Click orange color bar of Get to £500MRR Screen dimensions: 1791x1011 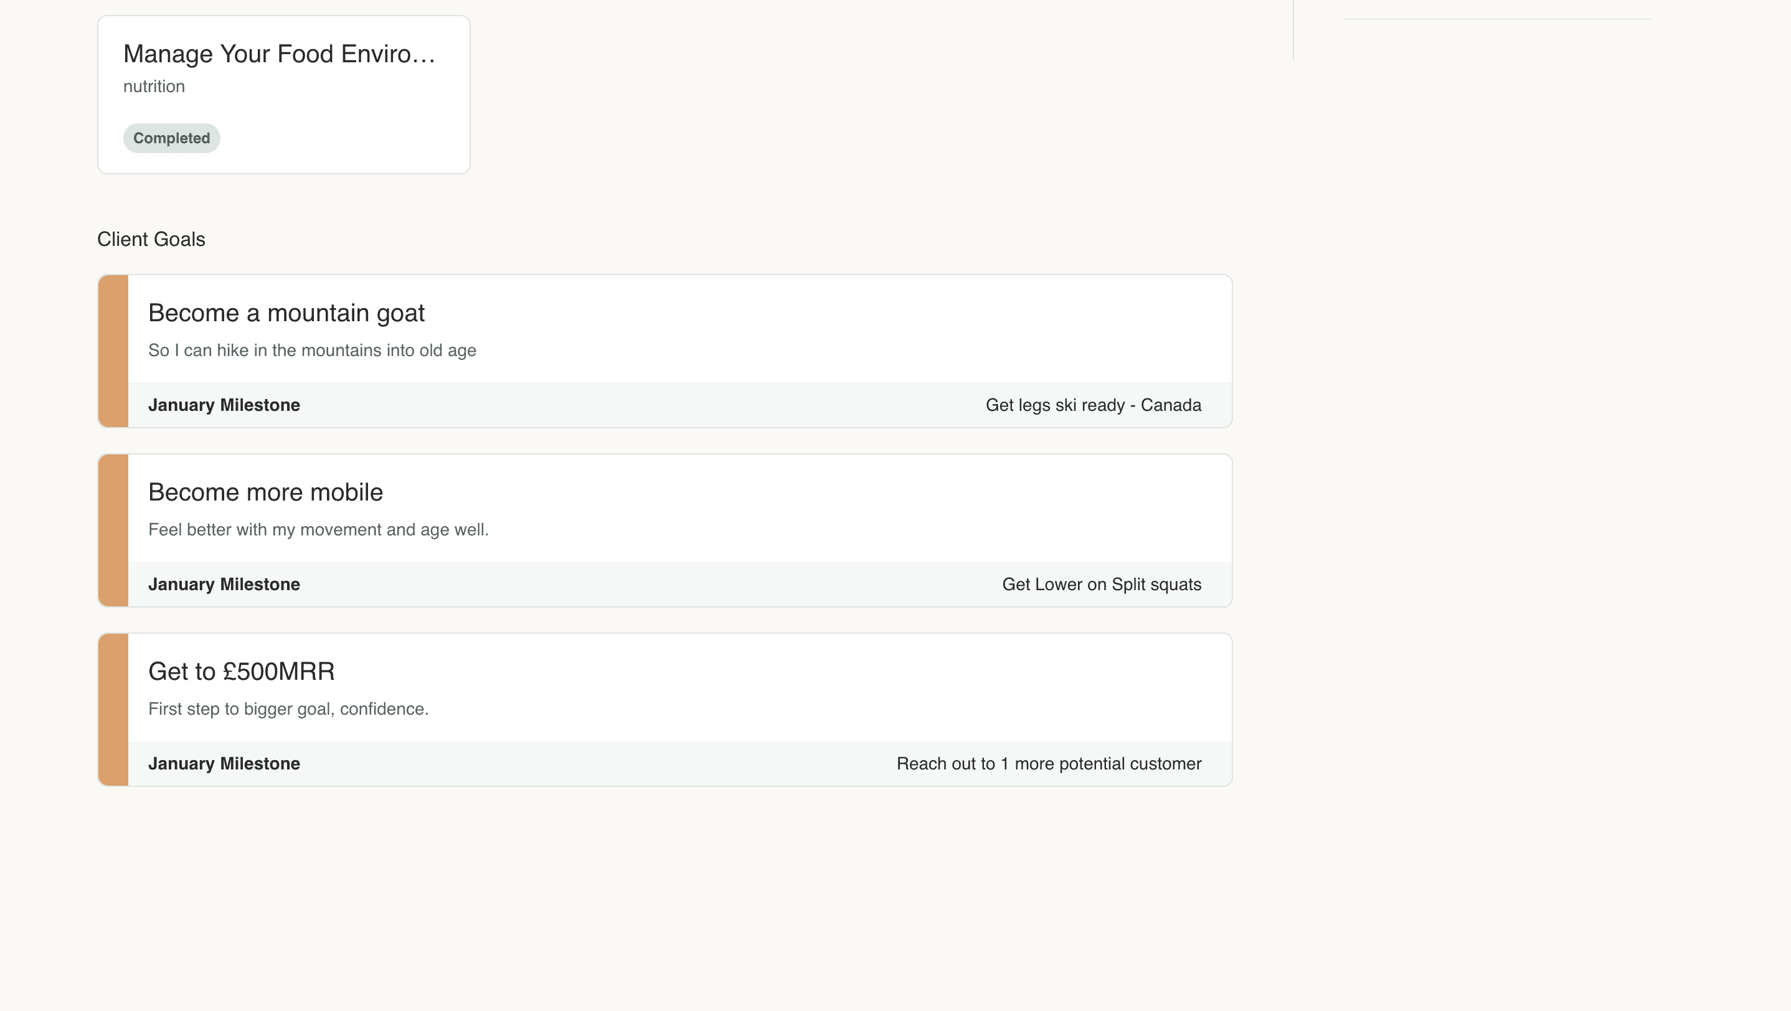click(x=113, y=710)
